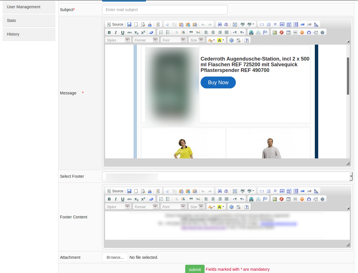This screenshot has height=273, width=358.
Task: Click Select All icon in Message editor
Action: [x=235, y=24]
